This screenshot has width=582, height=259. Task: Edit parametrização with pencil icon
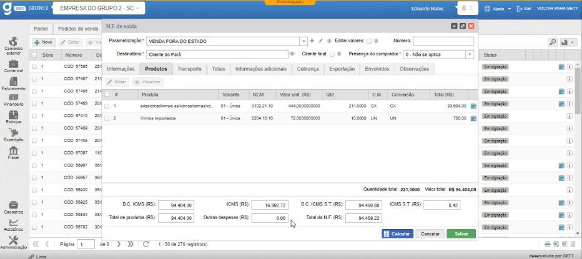click(321, 40)
